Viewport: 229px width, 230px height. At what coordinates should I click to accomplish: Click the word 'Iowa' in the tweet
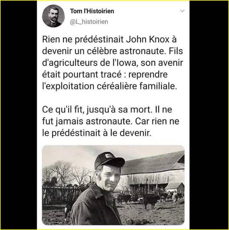pyautogui.click(x=126, y=63)
